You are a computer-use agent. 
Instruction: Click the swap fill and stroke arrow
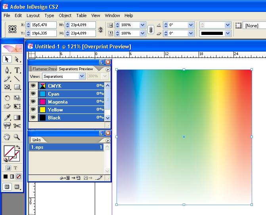pos(18,147)
